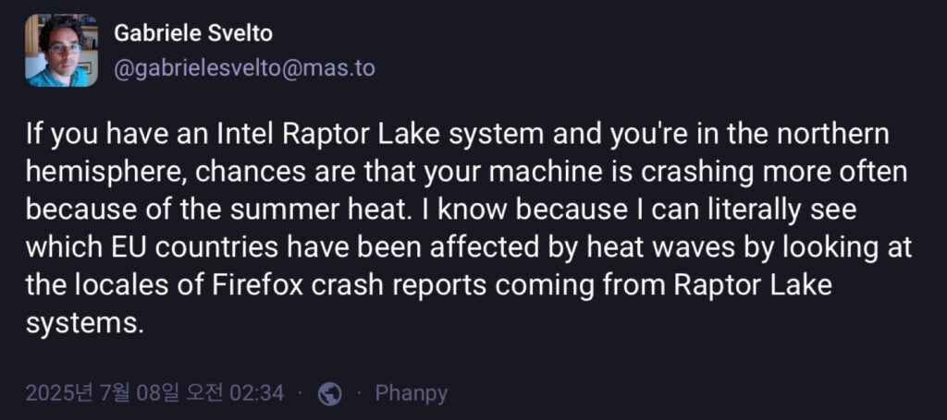Open the @gabrielesvelto@mas.to handle link
947x420 pixels.
[x=244, y=68]
